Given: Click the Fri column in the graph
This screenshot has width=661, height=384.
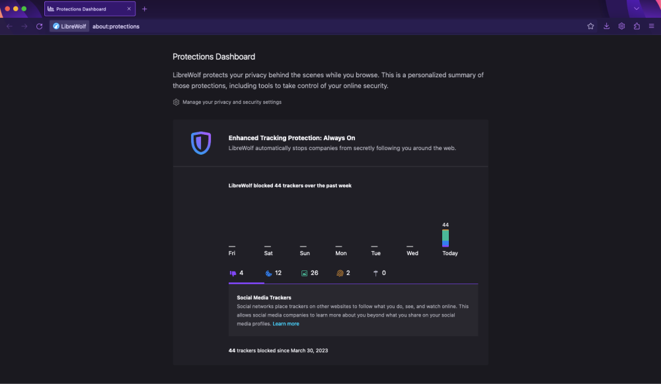Looking at the screenshot, I should point(232,250).
